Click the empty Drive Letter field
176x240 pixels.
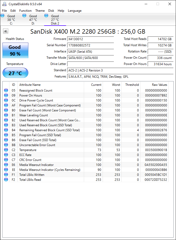[x=91, y=64]
